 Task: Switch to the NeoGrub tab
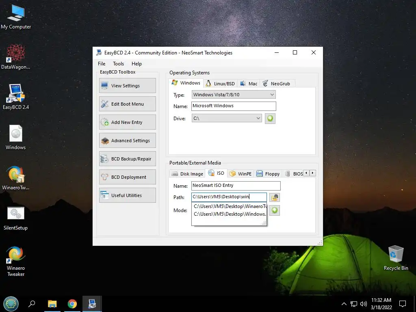coord(276,84)
